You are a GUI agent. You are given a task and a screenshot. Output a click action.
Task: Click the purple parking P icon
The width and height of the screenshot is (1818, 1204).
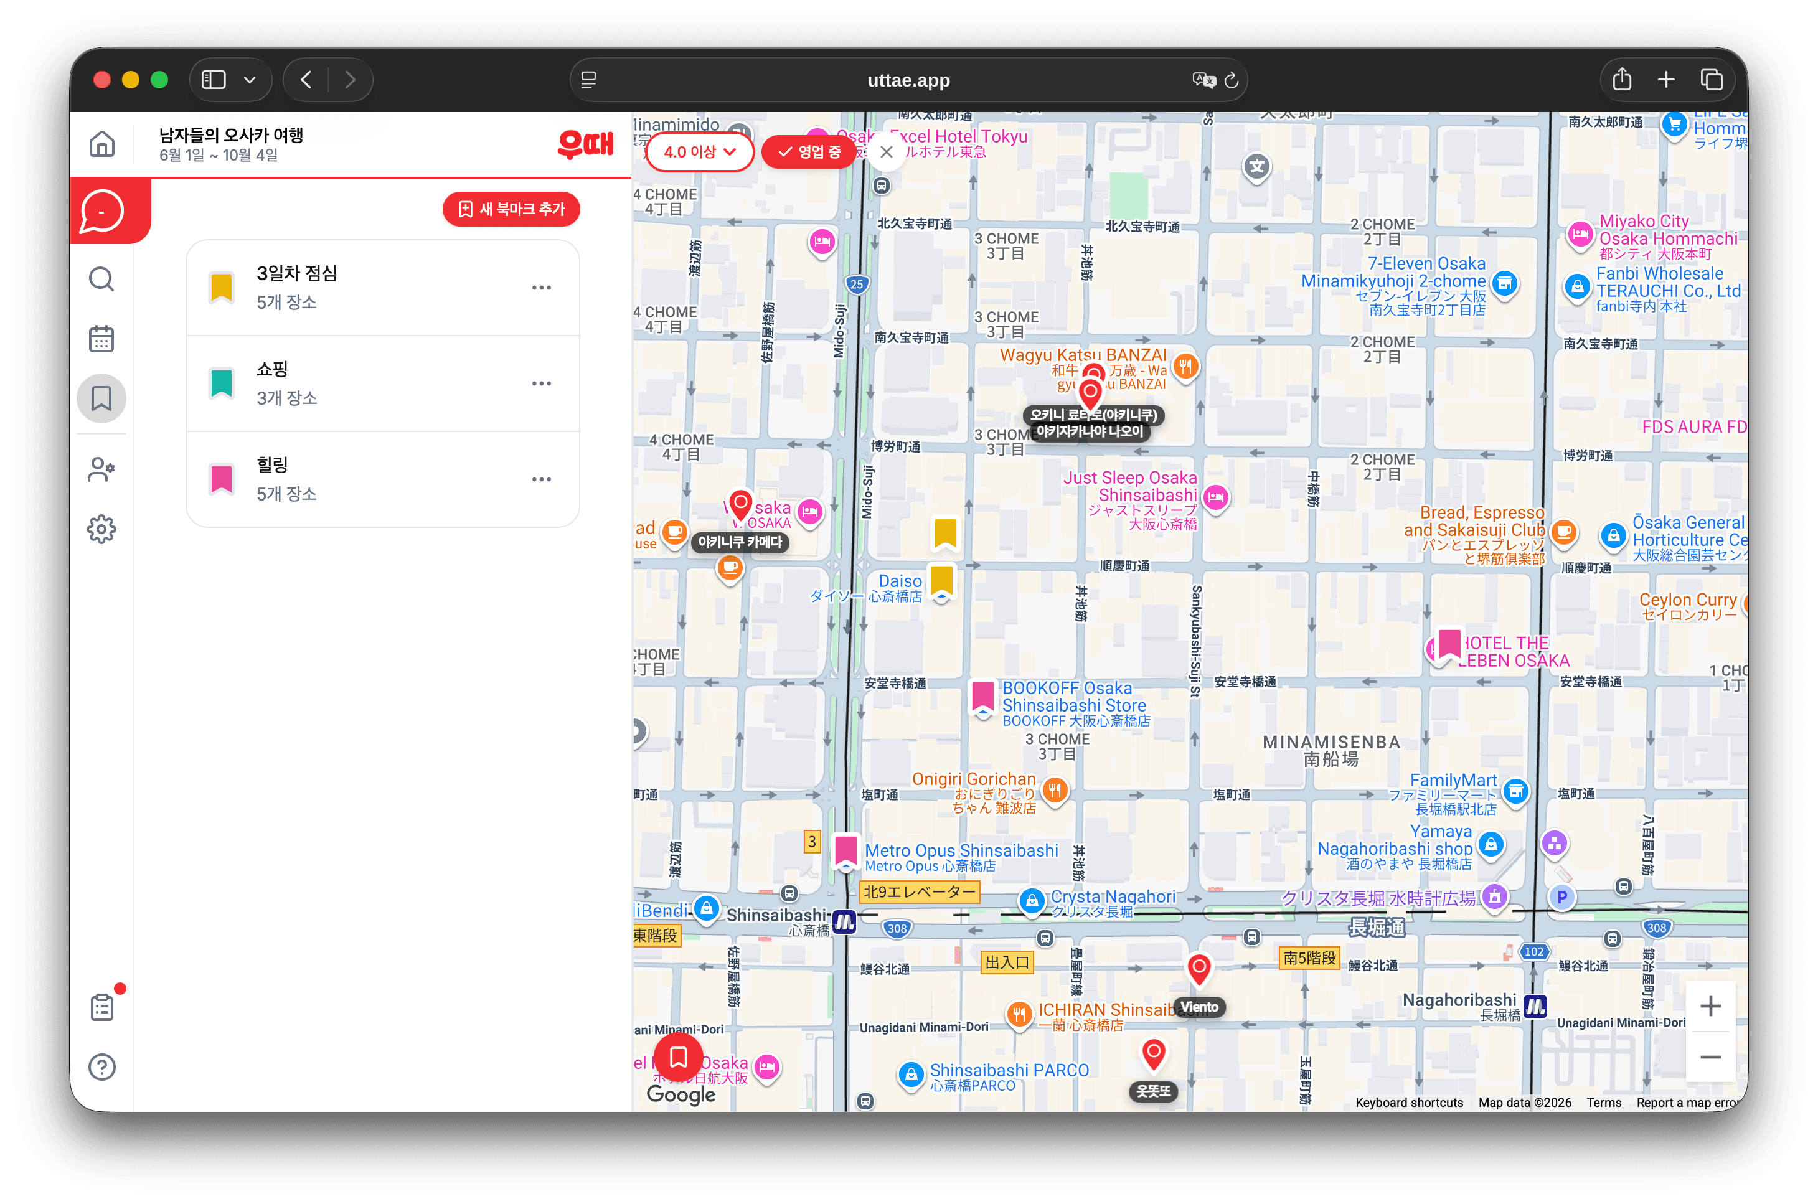pyautogui.click(x=1561, y=897)
